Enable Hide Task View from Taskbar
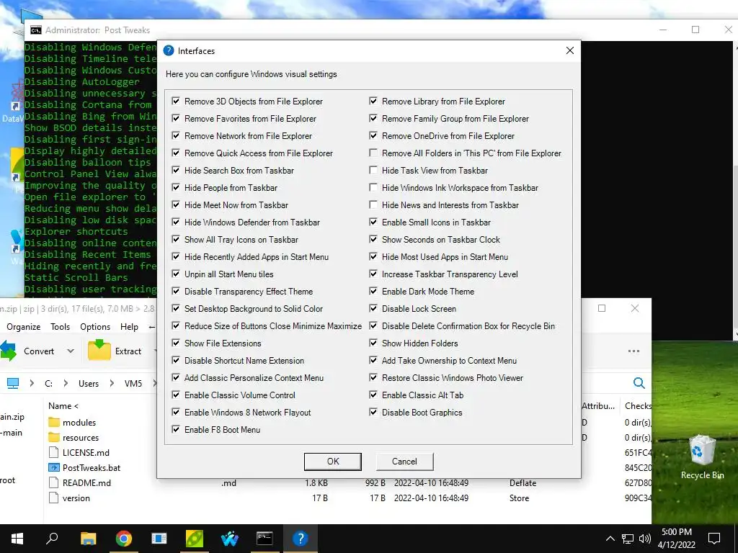Screen dimensions: 738x553 373,170
